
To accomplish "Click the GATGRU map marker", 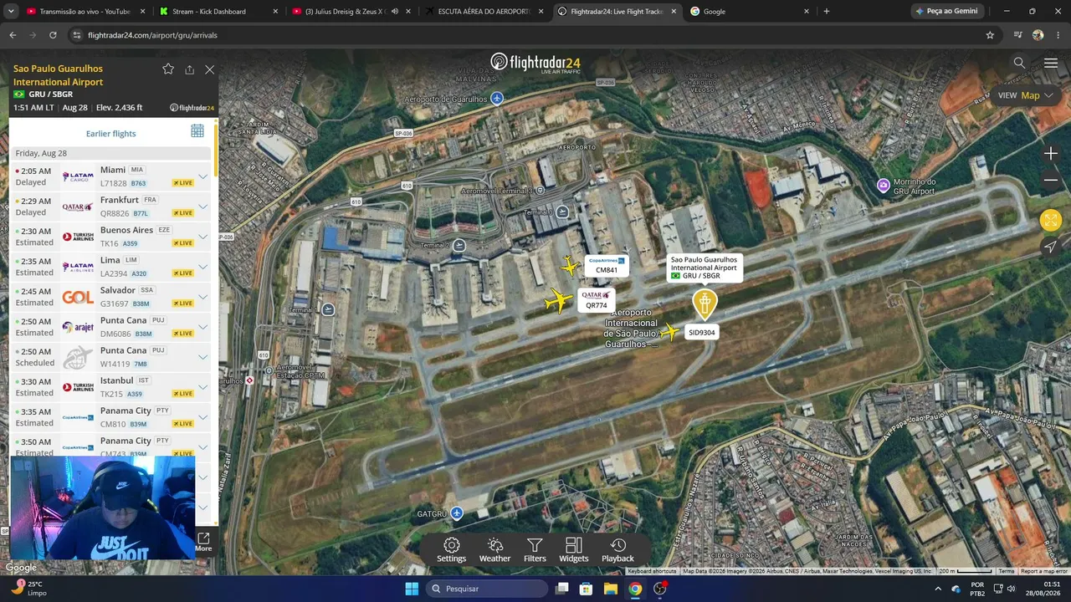I will pos(456,513).
